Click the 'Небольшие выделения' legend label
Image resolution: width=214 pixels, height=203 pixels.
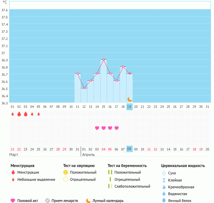36,179
